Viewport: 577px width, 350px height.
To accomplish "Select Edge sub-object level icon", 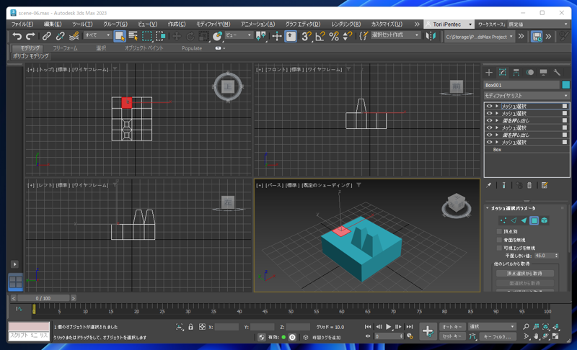I will [x=514, y=220].
